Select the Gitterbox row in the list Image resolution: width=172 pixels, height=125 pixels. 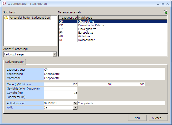click(x=85, y=36)
